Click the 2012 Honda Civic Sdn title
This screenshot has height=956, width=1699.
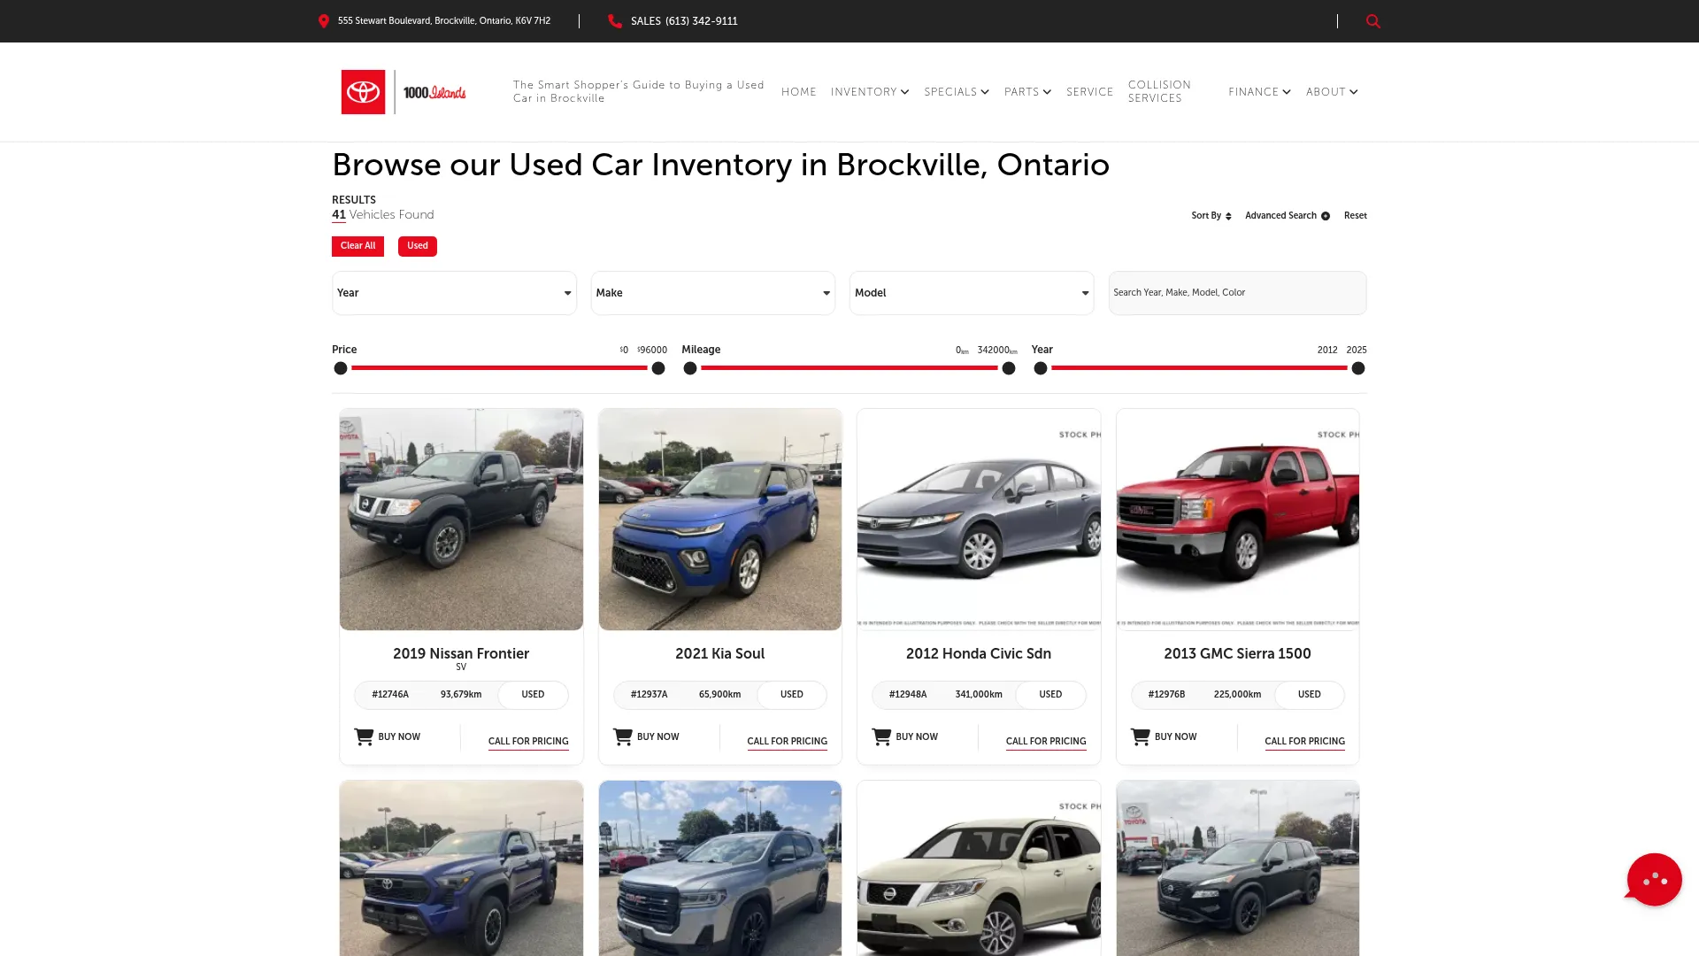pos(979,653)
